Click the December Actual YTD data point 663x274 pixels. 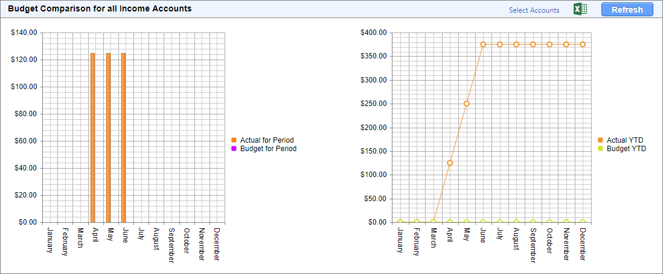pos(583,45)
